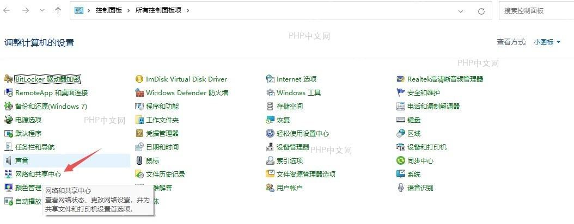Image resolution: width=574 pixels, height=224 pixels.
Task: Expand the address bar history dropdown arrow
Action: (461, 11)
